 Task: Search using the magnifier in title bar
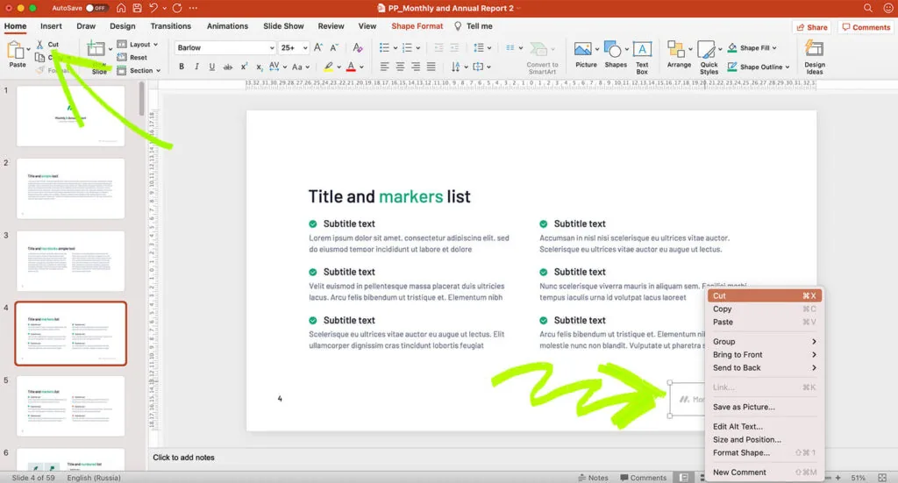pos(868,8)
